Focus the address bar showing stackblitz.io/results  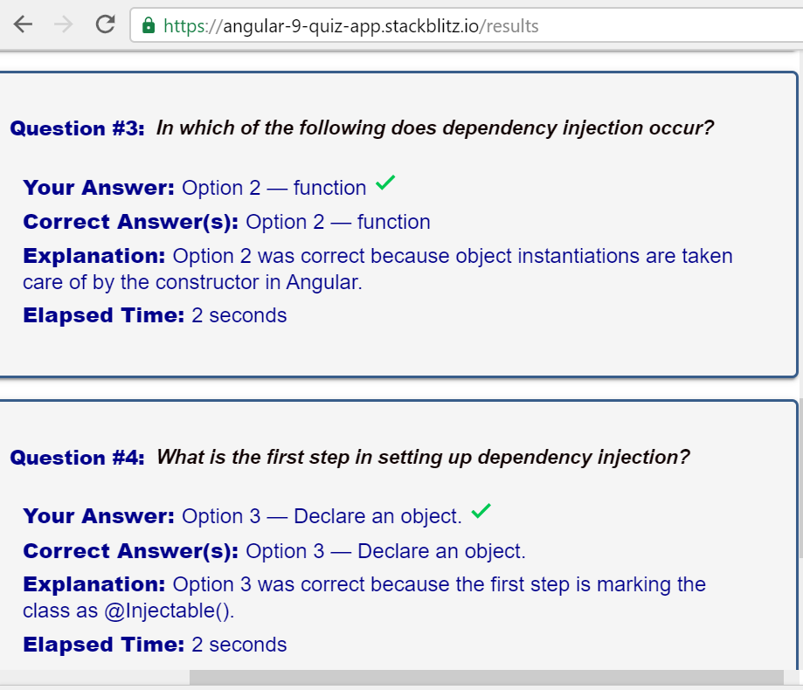[437, 26]
